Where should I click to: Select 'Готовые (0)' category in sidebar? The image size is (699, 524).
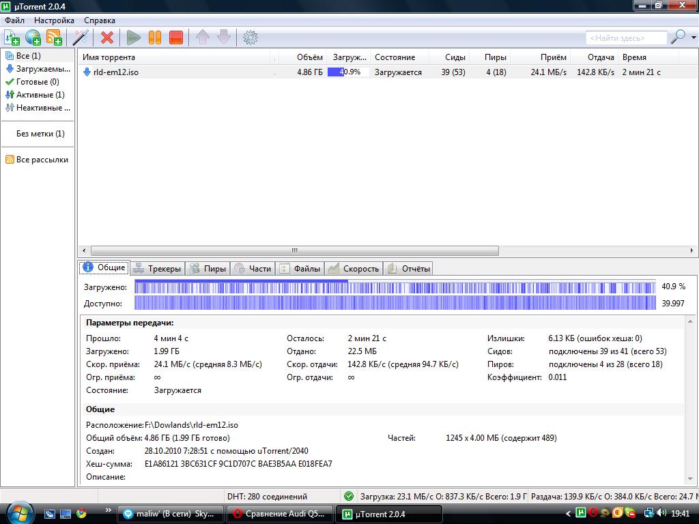(38, 82)
